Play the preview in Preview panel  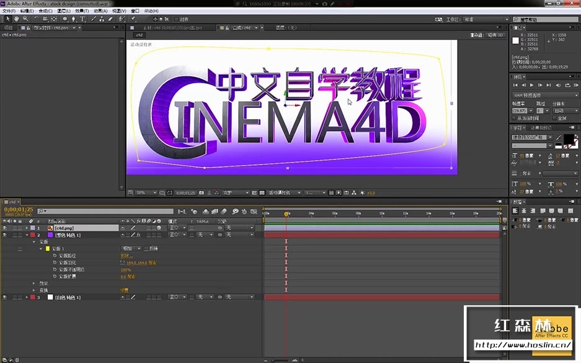click(x=532, y=85)
